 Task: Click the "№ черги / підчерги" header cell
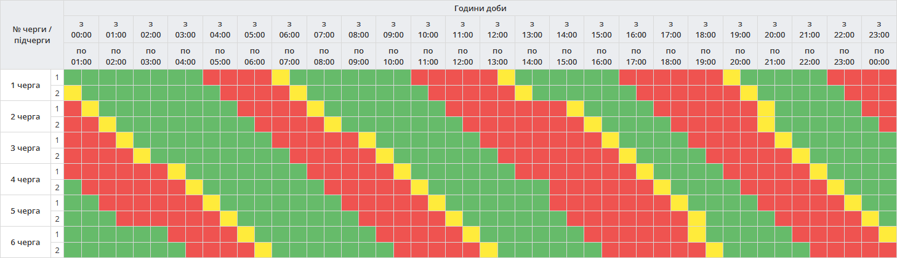click(33, 35)
